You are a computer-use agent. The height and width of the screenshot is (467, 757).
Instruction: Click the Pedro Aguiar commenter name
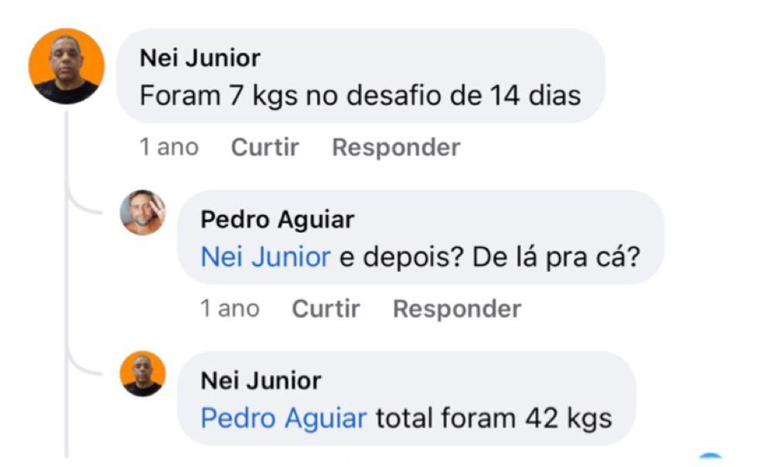tap(277, 220)
